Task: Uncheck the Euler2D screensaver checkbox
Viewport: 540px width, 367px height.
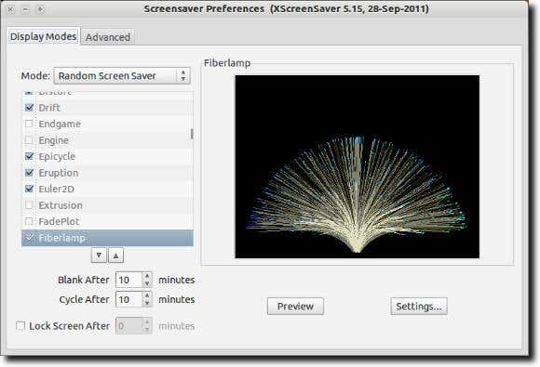Action: point(29,189)
